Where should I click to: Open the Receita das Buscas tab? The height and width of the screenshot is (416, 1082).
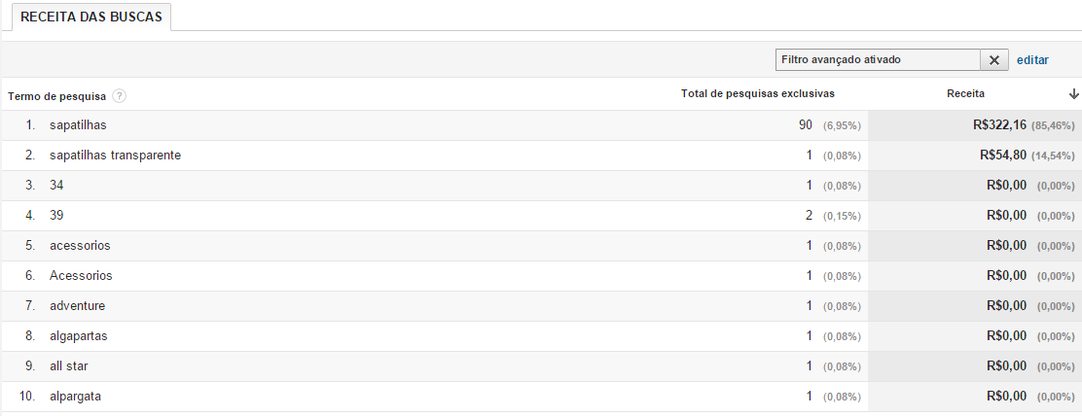(x=89, y=17)
